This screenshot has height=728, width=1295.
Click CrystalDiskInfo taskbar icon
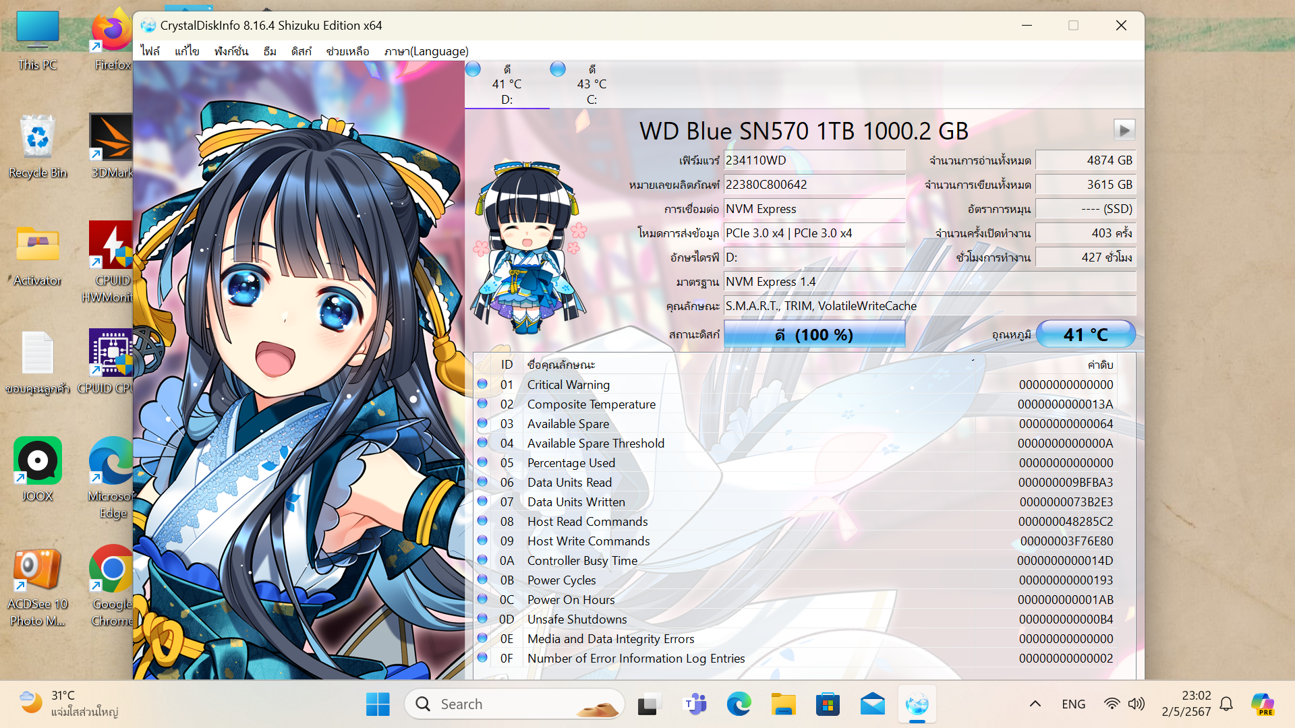[917, 704]
